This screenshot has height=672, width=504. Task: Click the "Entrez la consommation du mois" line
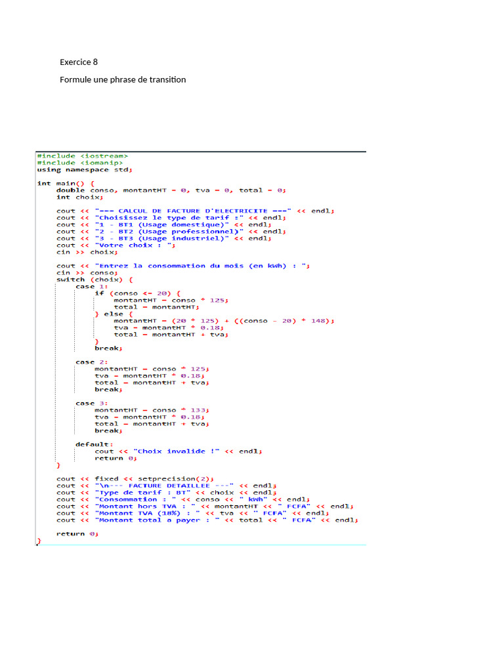(x=184, y=266)
